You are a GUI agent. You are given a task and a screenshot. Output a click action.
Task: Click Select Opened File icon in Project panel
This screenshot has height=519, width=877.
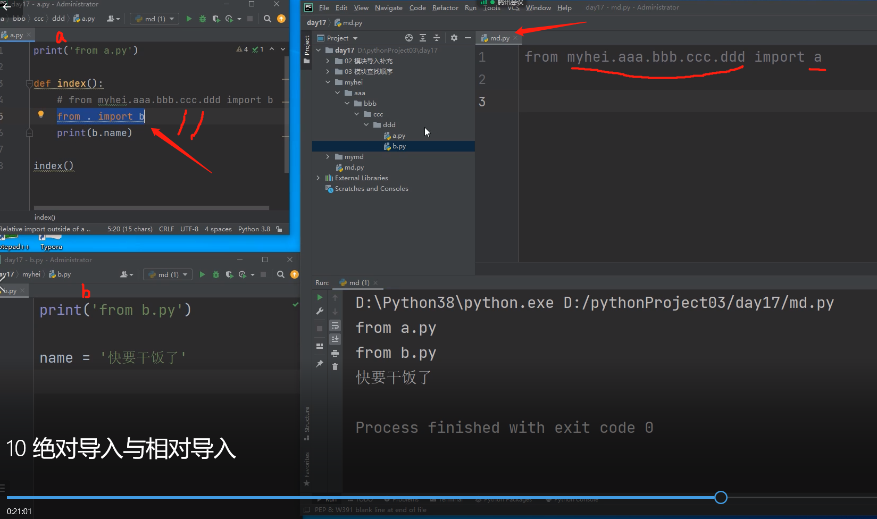[408, 38]
